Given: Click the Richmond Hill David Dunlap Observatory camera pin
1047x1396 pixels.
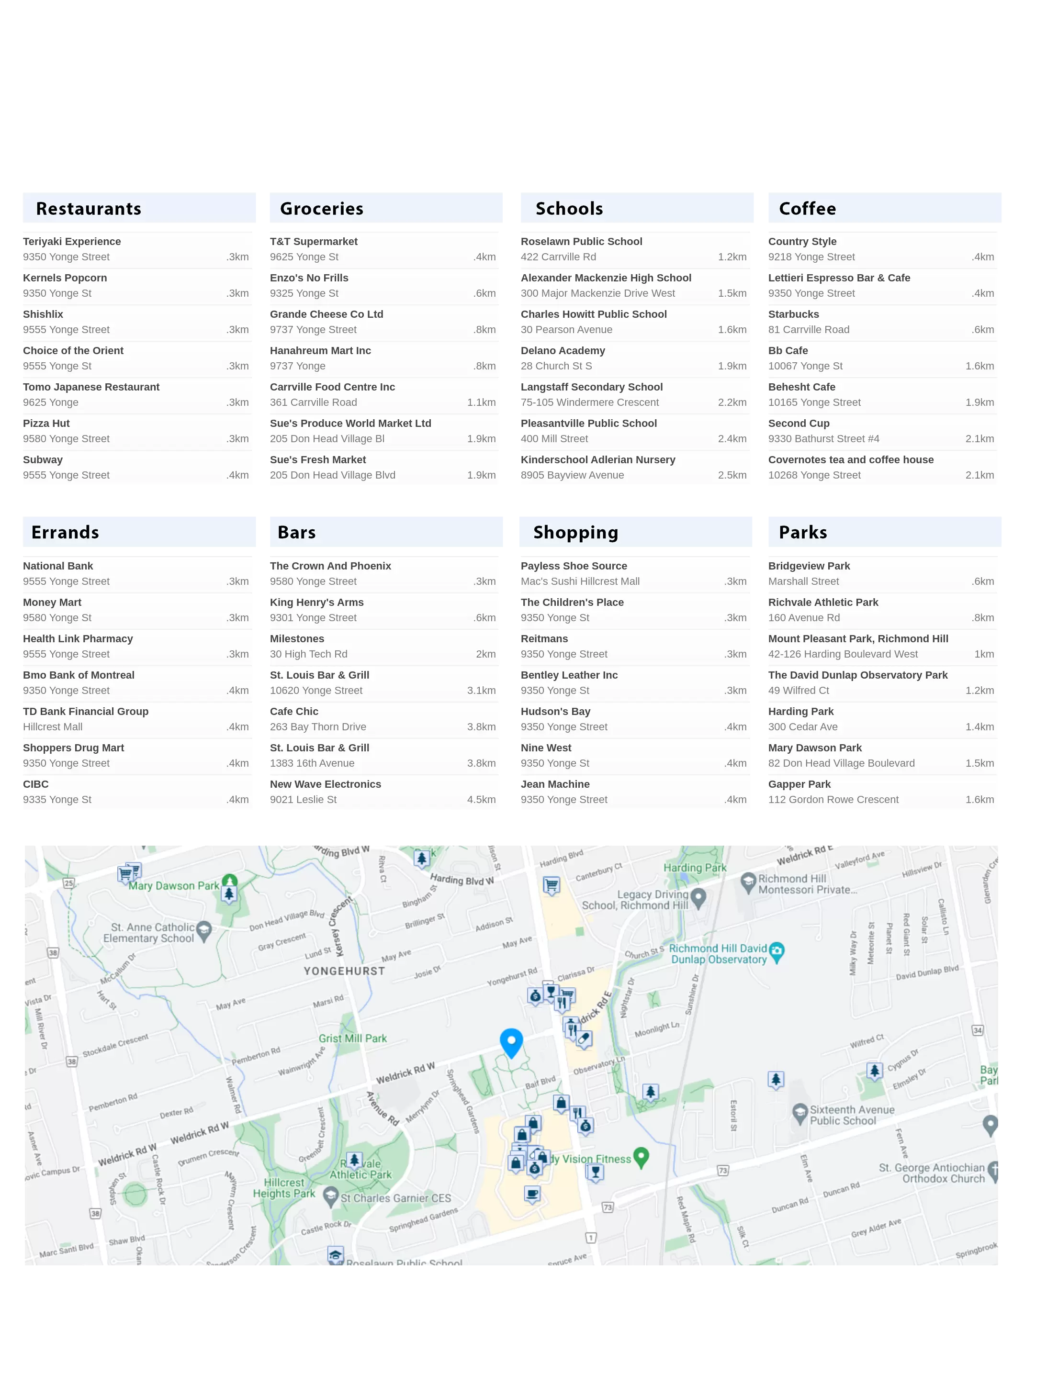Looking at the screenshot, I should pyautogui.click(x=776, y=951).
